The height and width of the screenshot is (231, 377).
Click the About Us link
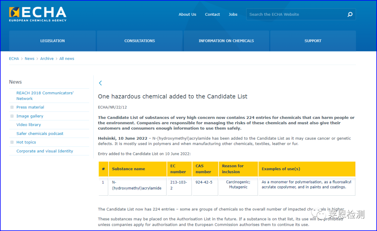187,14
